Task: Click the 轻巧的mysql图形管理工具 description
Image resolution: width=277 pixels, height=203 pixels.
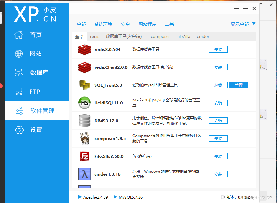Action: (x=155, y=85)
